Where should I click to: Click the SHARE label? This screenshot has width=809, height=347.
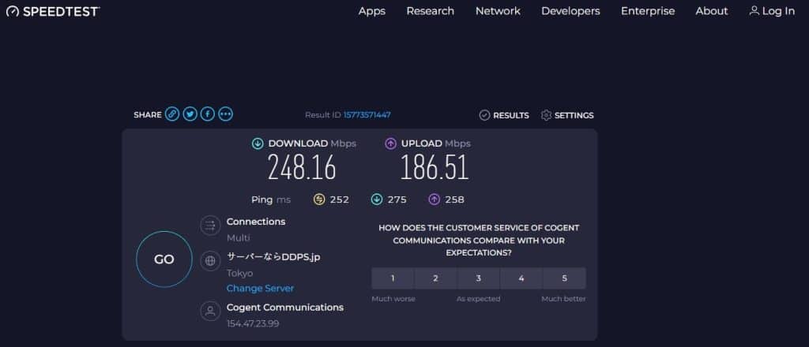tap(148, 115)
